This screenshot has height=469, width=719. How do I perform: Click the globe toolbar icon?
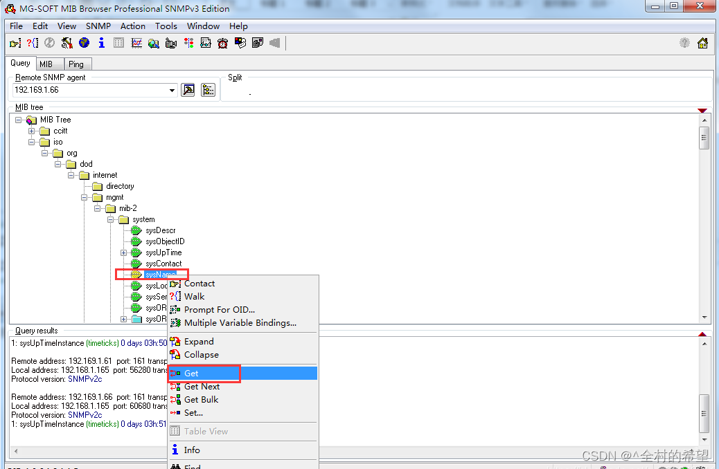point(84,43)
